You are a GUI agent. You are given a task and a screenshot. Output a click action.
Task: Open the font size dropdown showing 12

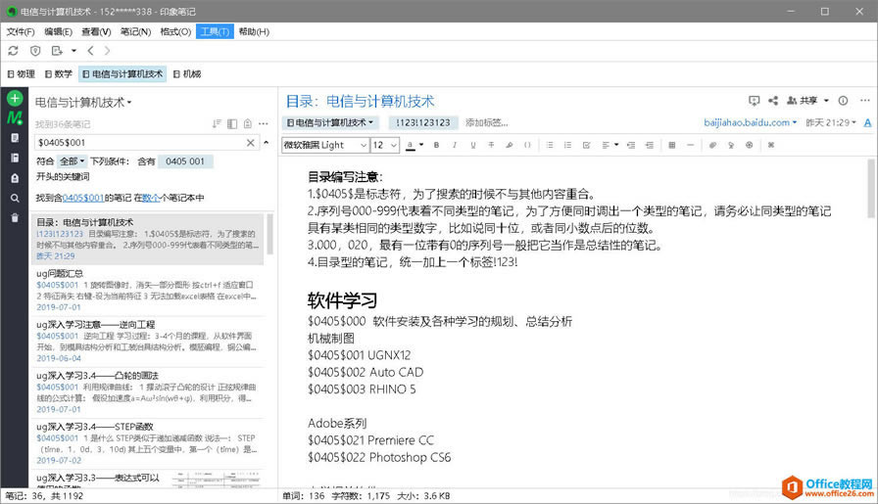383,145
